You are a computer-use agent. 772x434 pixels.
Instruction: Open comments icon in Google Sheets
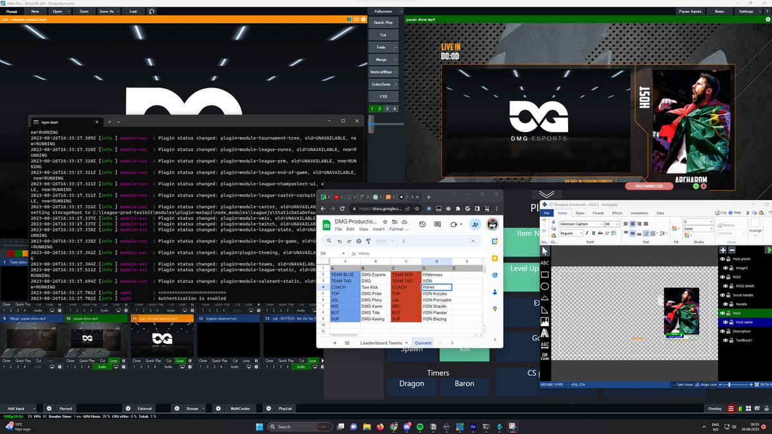437,224
